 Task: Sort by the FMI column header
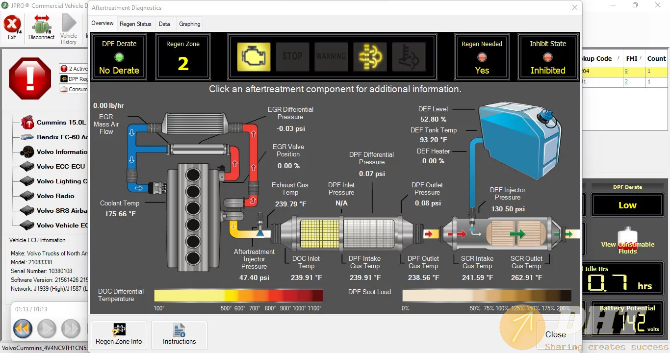tap(632, 58)
